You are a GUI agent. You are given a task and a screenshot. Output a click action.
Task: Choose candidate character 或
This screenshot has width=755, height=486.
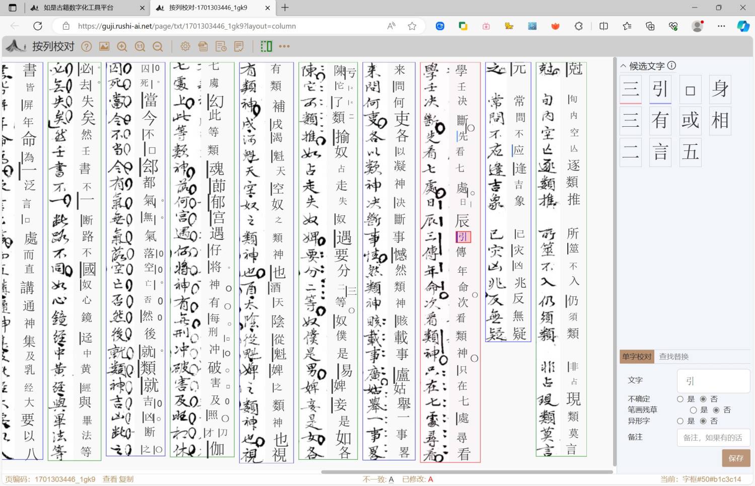[691, 121]
